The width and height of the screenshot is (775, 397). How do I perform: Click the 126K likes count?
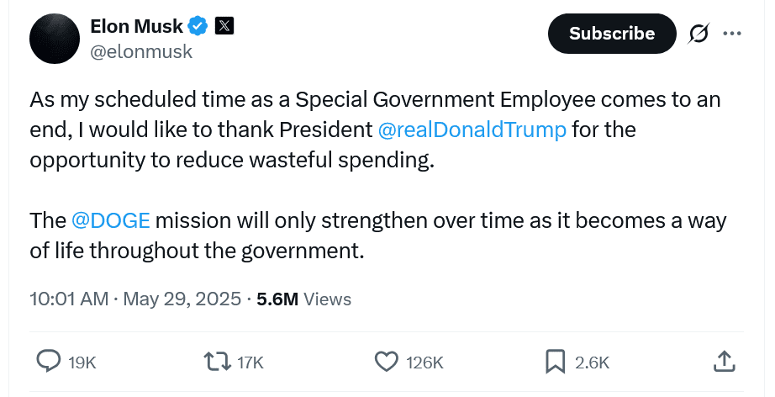pyautogui.click(x=424, y=363)
